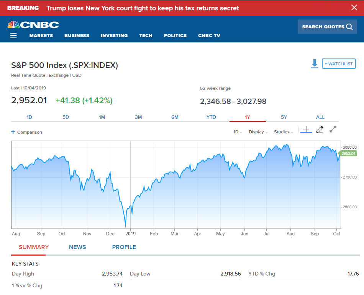Expand chart to full screen
This screenshot has width=364, height=295.
click(x=333, y=129)
